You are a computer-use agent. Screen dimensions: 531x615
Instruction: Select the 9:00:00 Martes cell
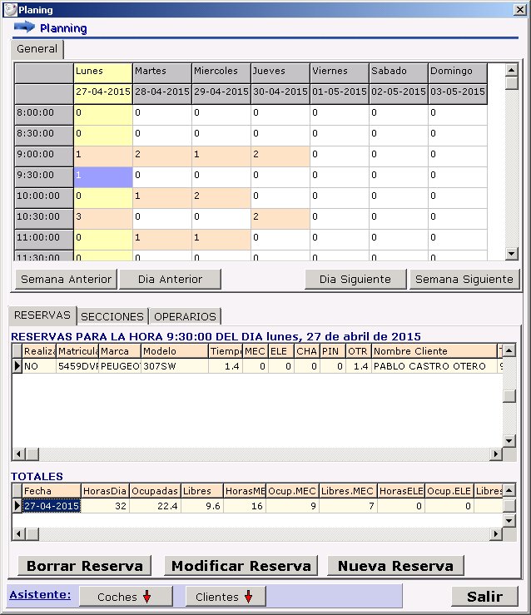(x=162, y=156)
